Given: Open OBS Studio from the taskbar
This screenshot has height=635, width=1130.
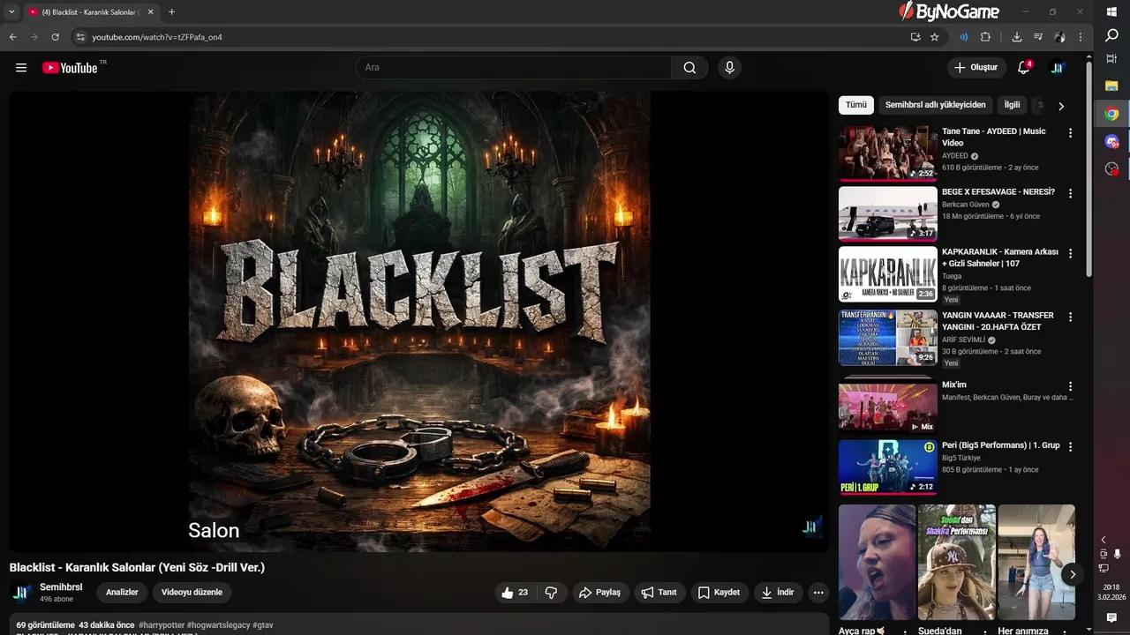Looking at the screenshot, I should coord(1111,168).
